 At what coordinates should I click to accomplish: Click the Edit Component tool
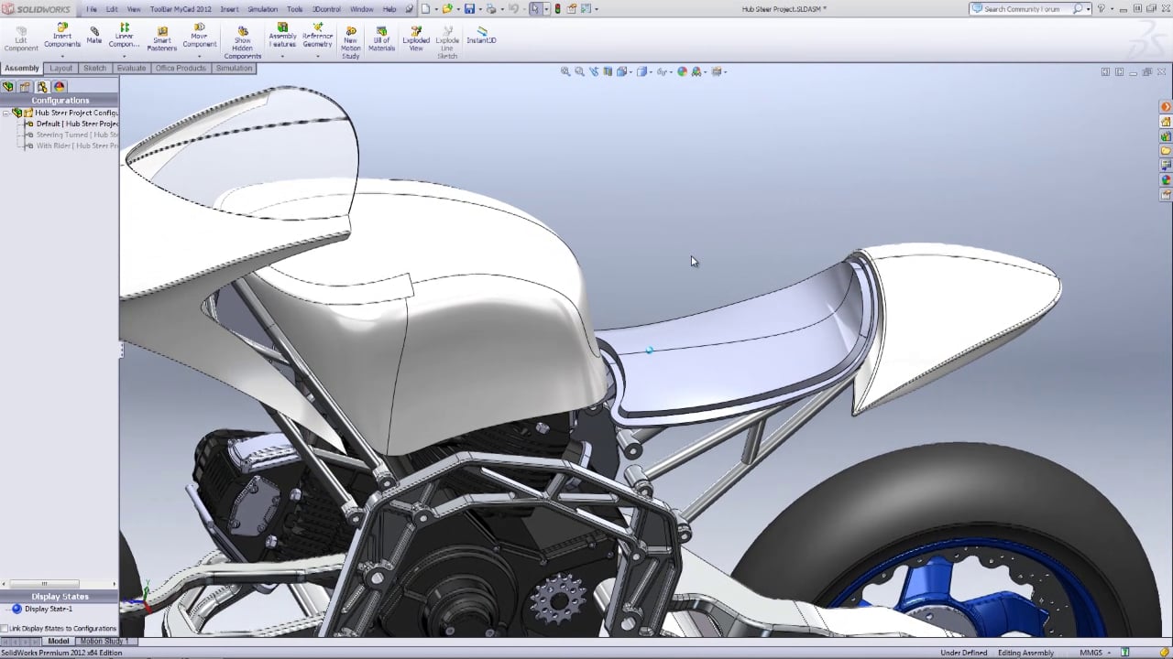[21, 38]
